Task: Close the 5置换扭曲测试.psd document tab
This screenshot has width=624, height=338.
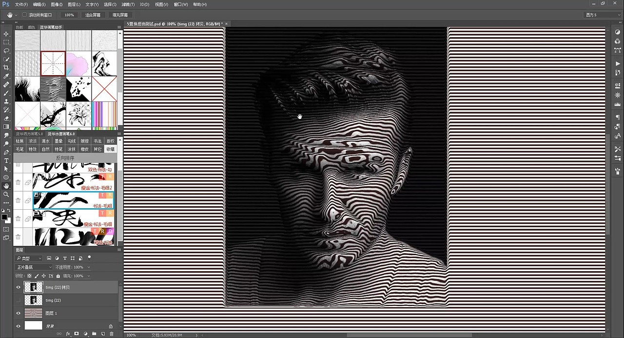Action: click(226, 23)
